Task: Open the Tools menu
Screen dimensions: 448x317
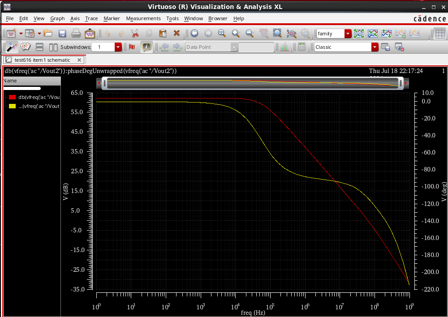Action: (x=172, y=18)
